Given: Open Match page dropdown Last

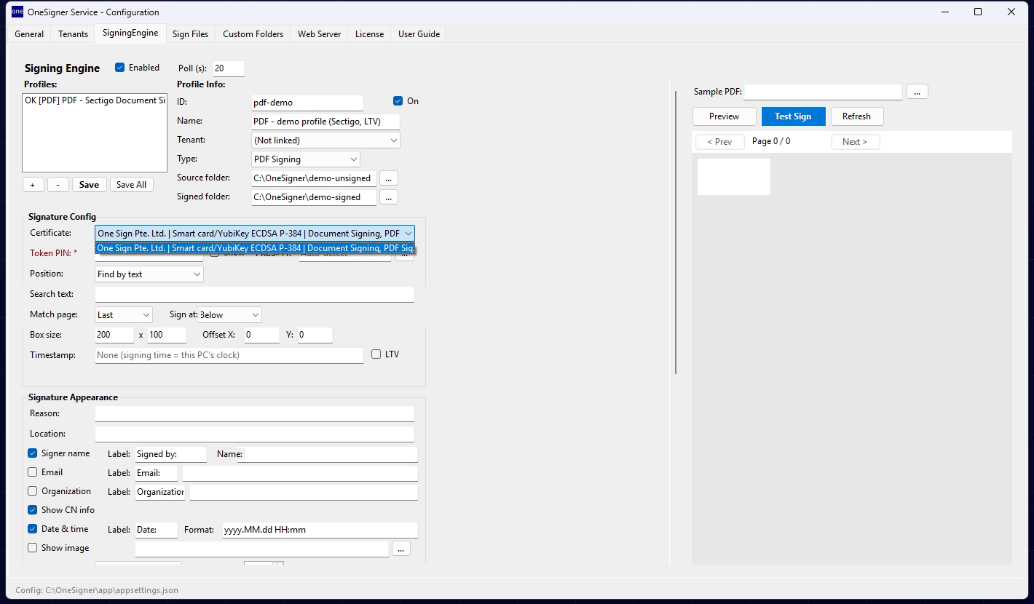Looking at the screenshot, I should 124,315.
